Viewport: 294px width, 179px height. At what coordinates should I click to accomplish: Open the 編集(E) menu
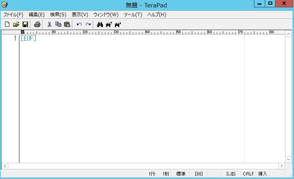click(37, 15)
